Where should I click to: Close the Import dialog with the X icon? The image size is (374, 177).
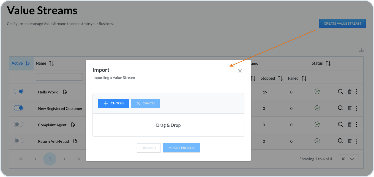tap(240, 71)
